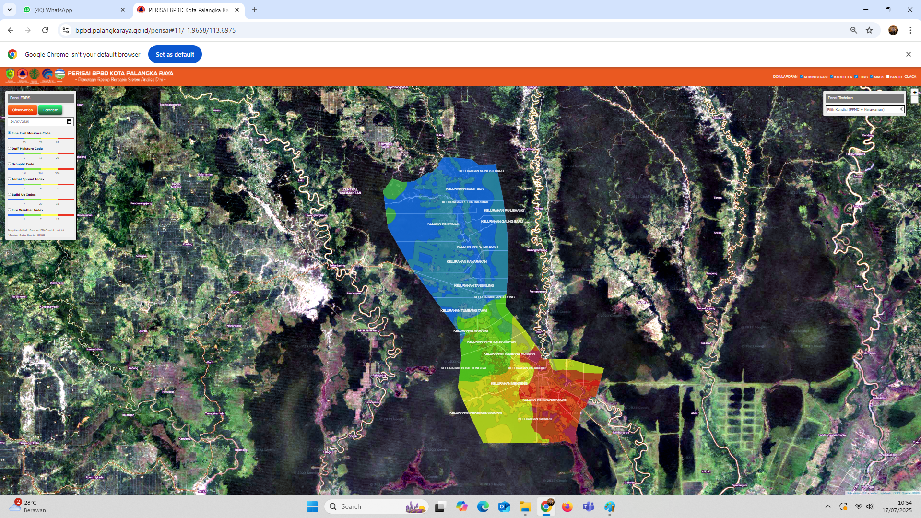Screen dimensions: 921x518
Task: Click the Forecast button in Panel FDRS
Action: tap(50, 110)
